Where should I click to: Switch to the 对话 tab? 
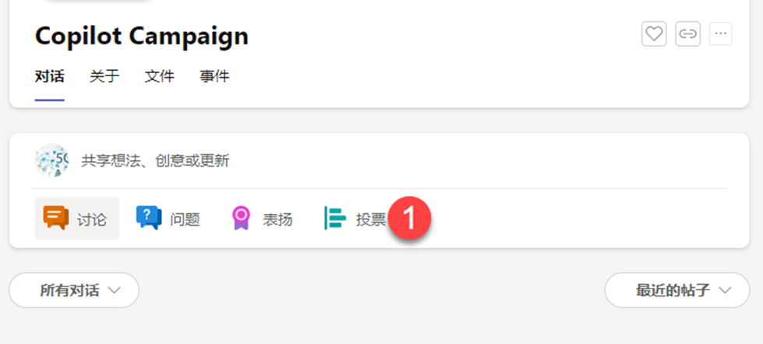[50, 76]
